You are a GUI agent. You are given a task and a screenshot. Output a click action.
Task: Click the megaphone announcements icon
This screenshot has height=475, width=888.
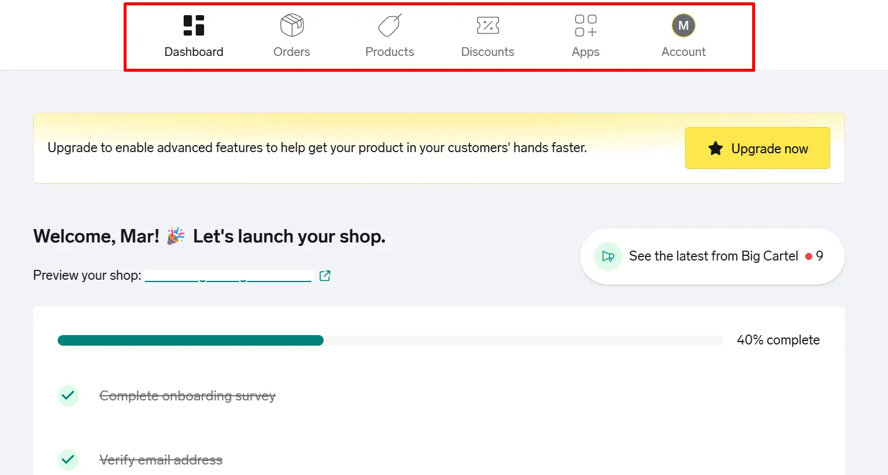pos(608,256)
